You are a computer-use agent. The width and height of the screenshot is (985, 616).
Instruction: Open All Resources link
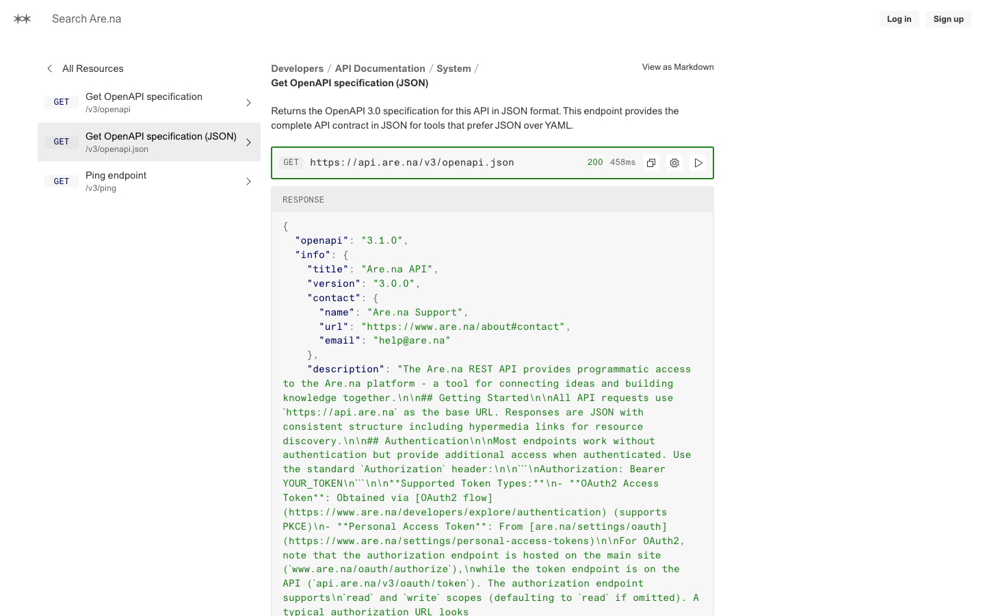coord(93,68)
